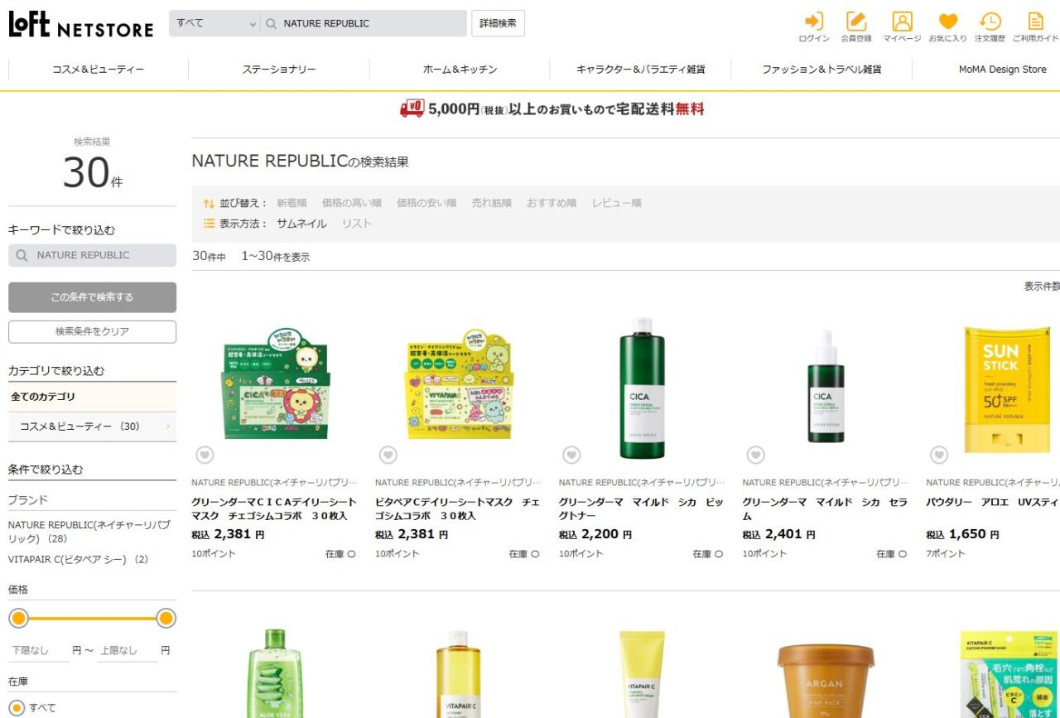Click magnifier icon in keyword filter box
Viewport: 1060px width, 718px height.
point(22,255)
